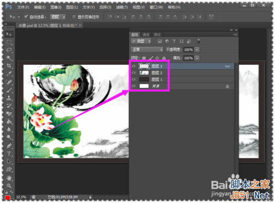Enable the 显示变换控件 checkbox
Screen dimensions: 275x203
74,17
